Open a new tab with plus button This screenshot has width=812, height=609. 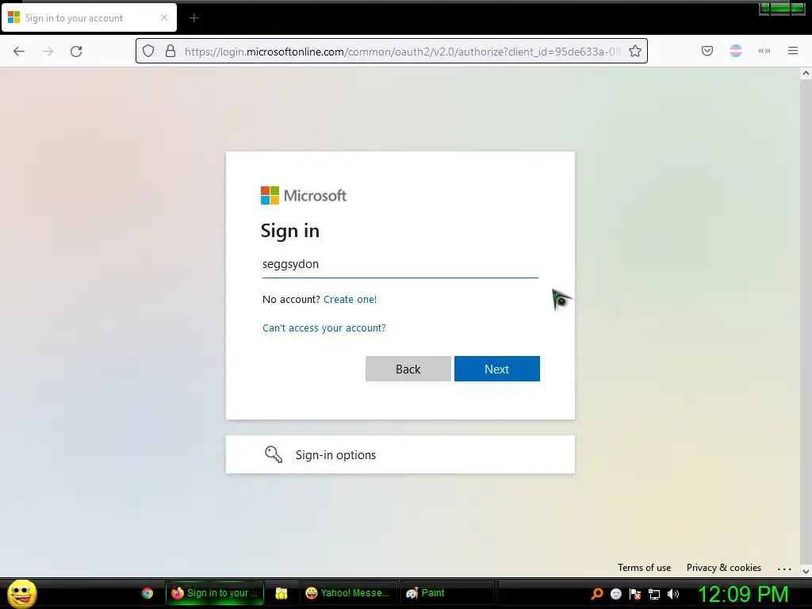[x=193, y=18]
